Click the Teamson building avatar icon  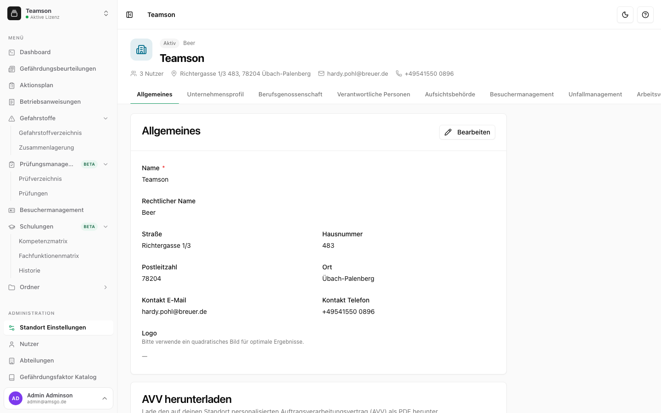pyautogui.click(x=141, y=50)
